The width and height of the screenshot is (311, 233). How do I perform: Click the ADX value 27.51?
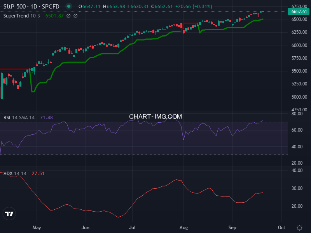tap(38, 174)
